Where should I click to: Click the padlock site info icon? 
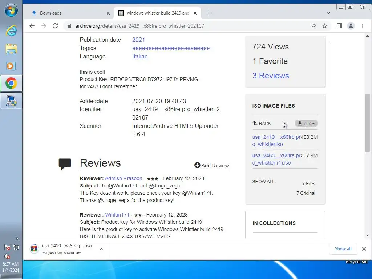point(69,26)
